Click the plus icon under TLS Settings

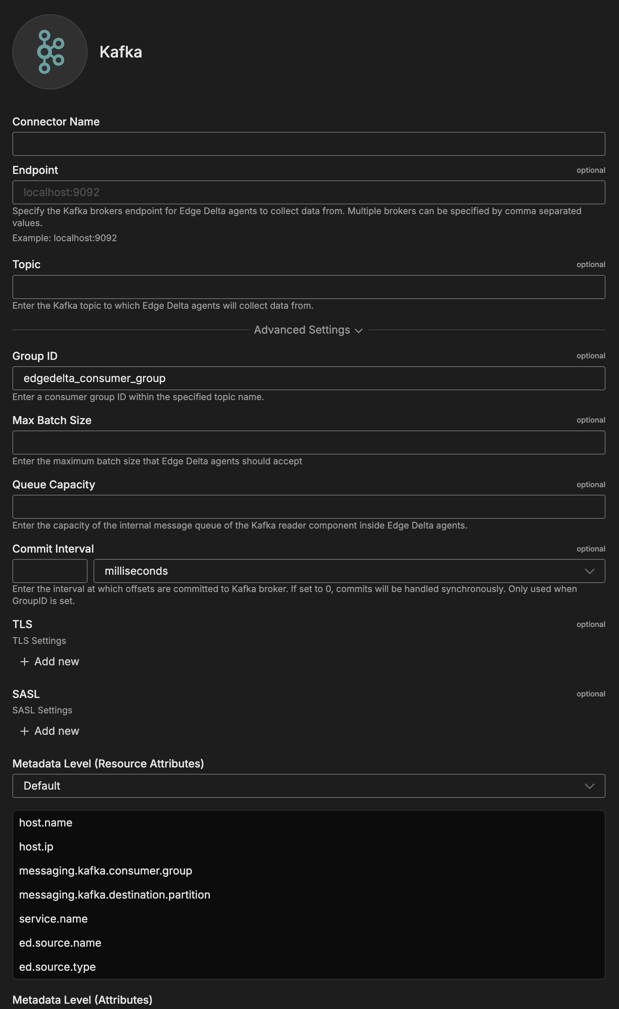(x=24, y=662)
